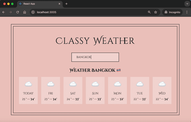The width and height of the screenshot is (191, 122).
Task: Open a new tab with plus button
Action: (66, 4)
